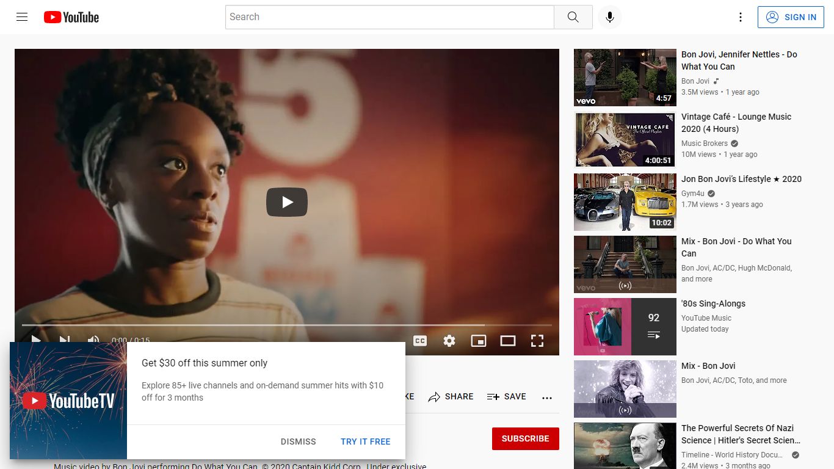The width and height of the screenshot is (834, 469).
Task: Play the video using the center play button
Action: [x=287, y=202]
